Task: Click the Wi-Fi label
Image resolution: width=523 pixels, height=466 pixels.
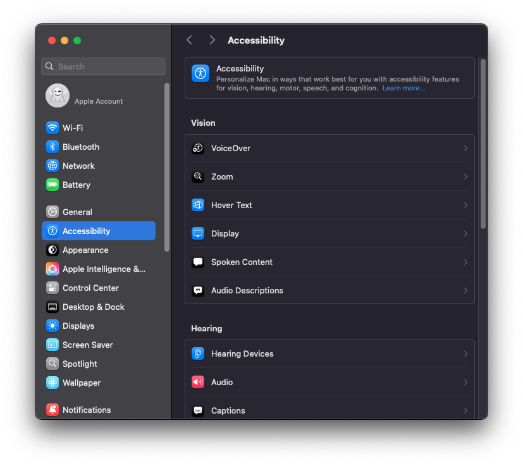Action: pos(73,128)
